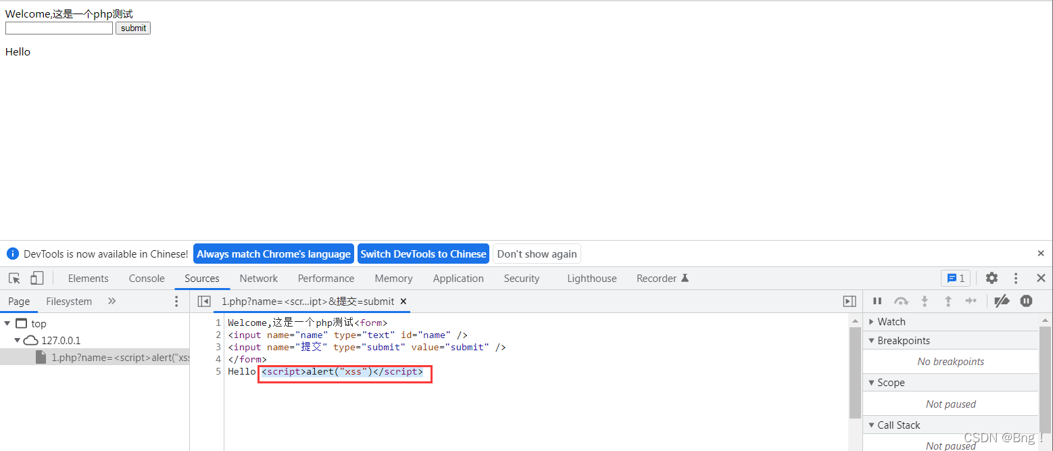Click the flask icon next to Recorder

click(x=685, y=278)
